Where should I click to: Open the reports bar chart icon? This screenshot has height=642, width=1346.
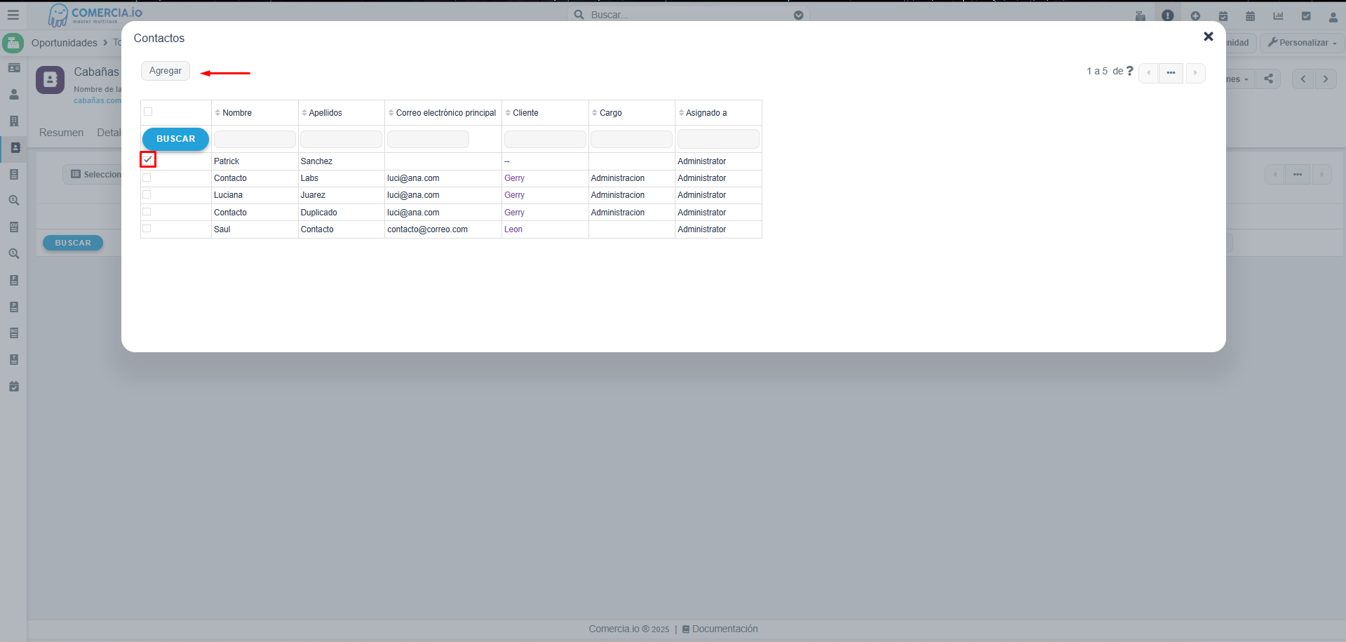point(1278,16)
